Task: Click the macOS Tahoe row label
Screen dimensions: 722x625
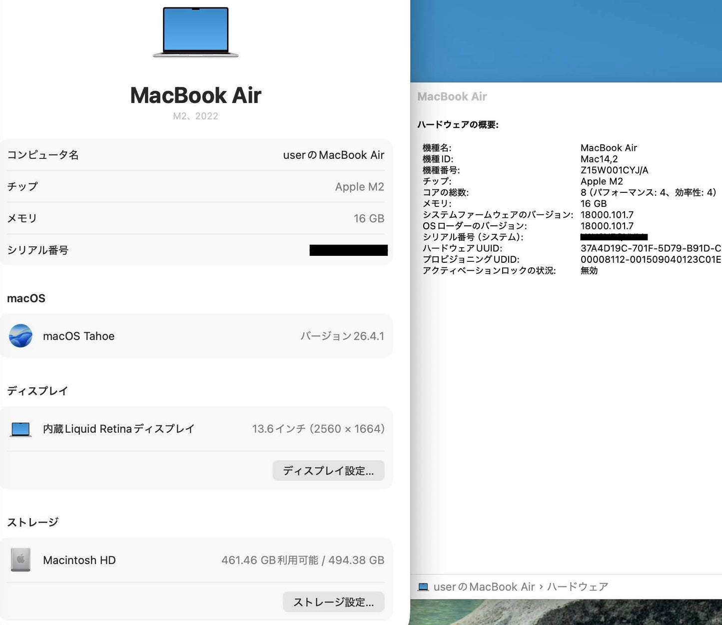Action: [79, 336]
